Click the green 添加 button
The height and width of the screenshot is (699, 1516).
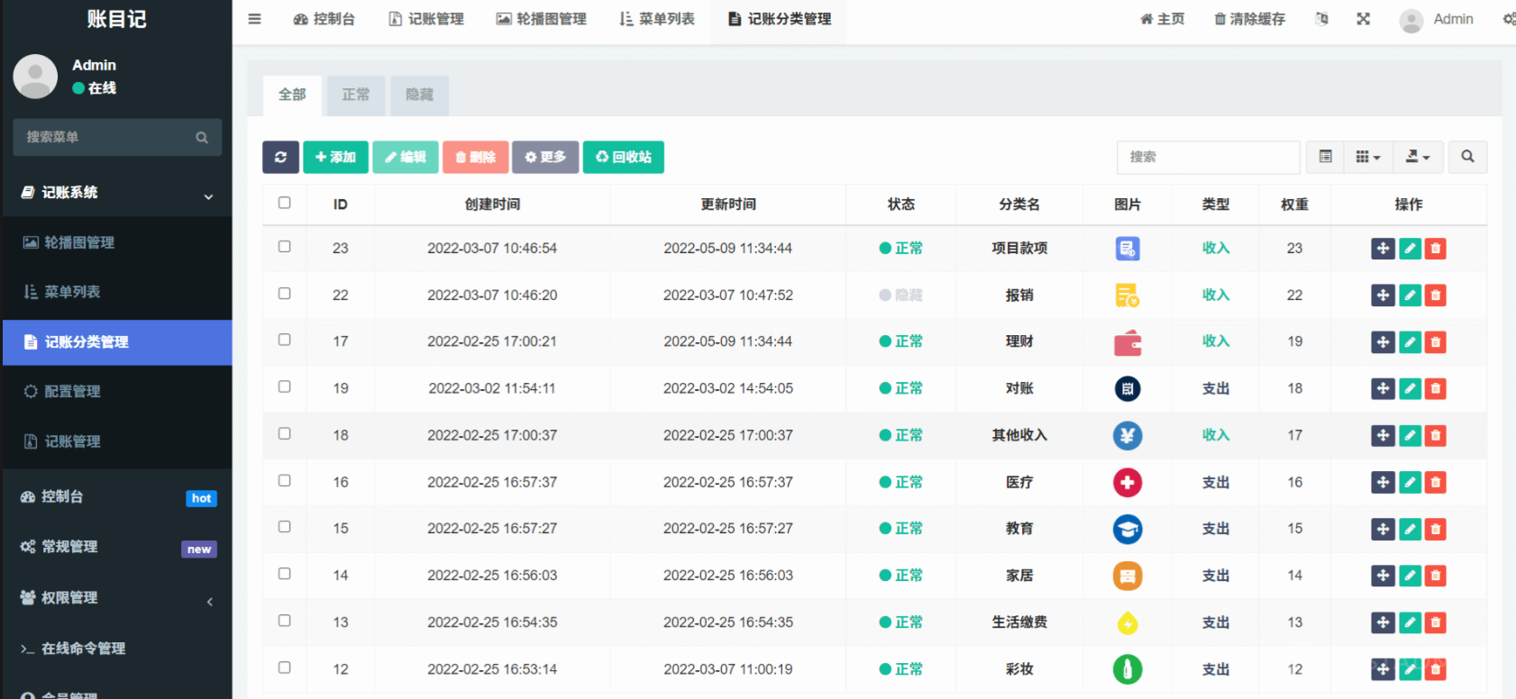click(x=335, y=157)
